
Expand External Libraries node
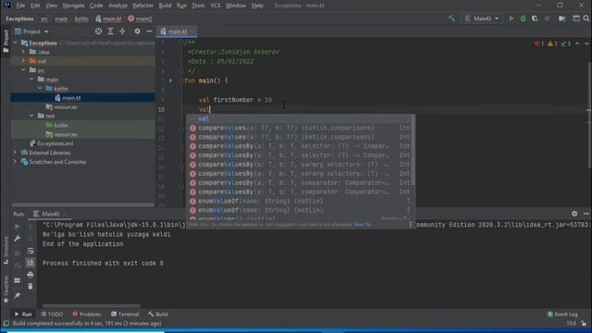[x=16, y=153]
